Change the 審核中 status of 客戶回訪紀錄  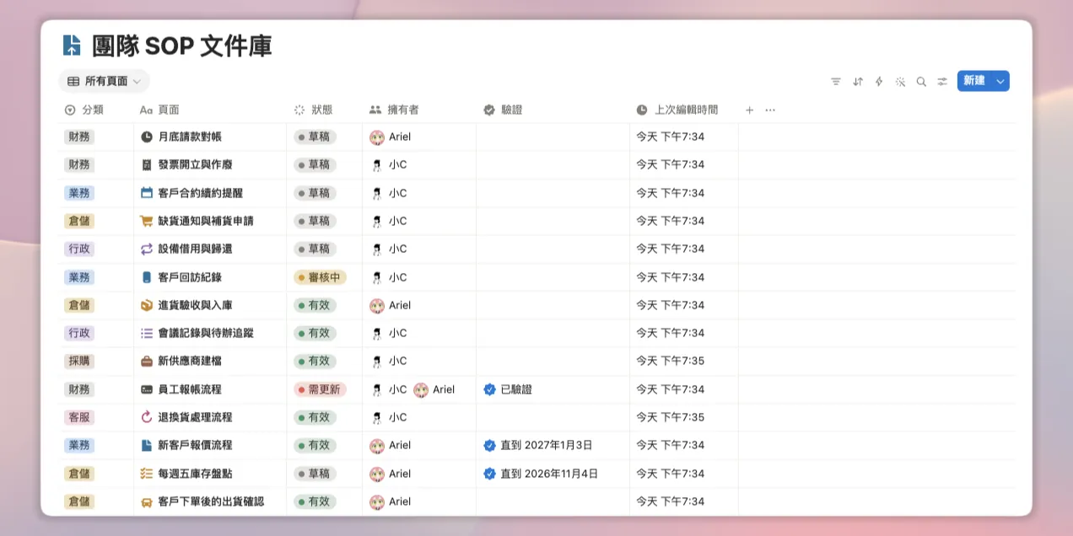click(x=320, y=277)
